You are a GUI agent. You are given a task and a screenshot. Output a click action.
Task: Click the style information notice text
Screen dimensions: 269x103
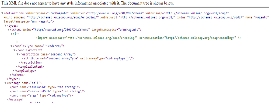[x=88, y=3]
